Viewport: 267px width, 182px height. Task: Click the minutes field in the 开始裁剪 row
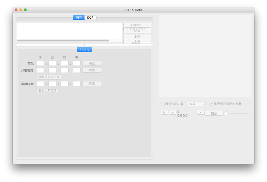pos(53,70)
